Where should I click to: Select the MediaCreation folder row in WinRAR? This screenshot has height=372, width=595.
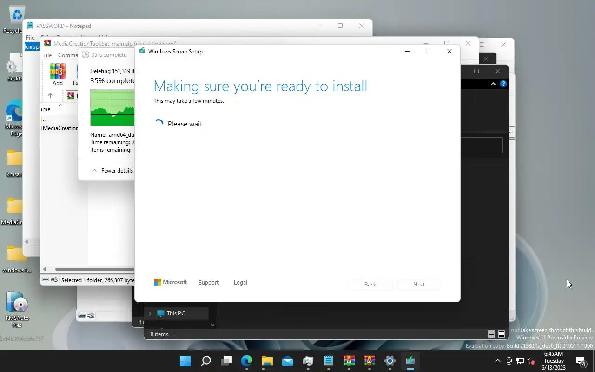[x=59, y=128]
